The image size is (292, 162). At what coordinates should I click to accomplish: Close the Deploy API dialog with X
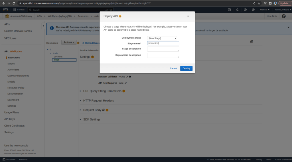[188, 16]
